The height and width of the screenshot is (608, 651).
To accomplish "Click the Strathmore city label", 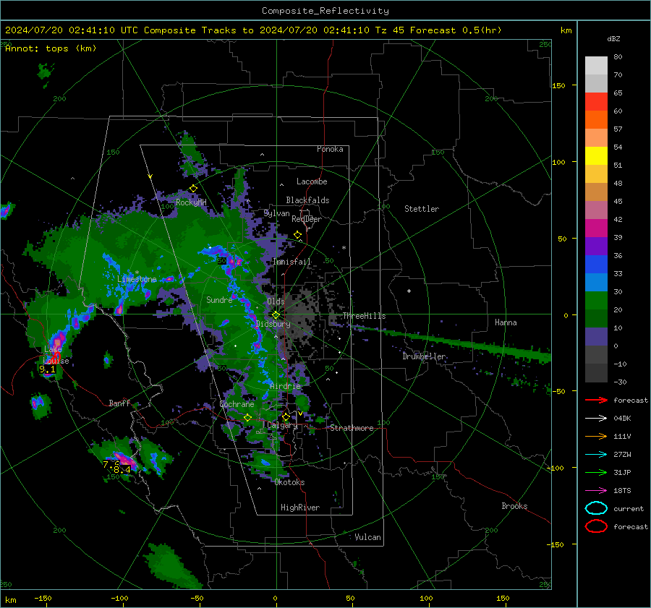I will (x=352, y=428).
